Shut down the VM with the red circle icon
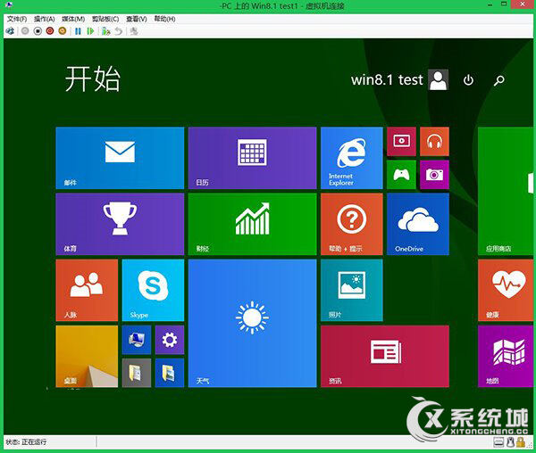 50,31
